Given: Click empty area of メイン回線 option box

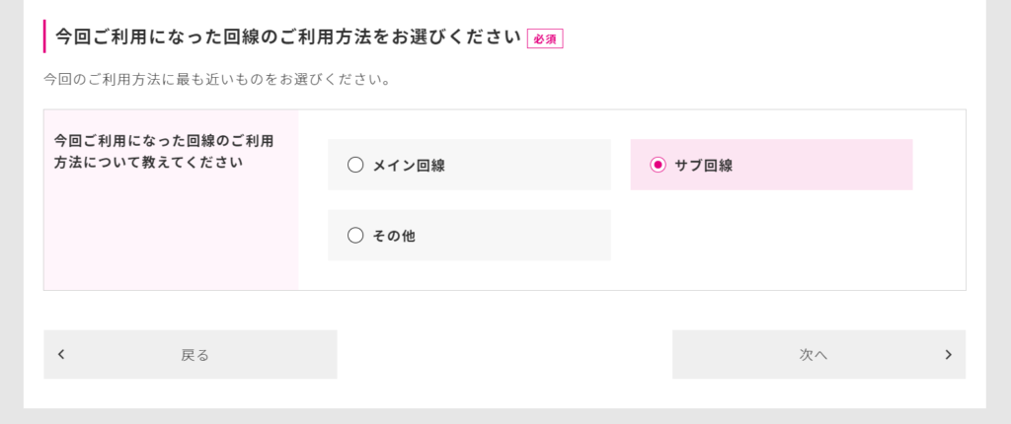Looking at the screenshot, I should [529, 165].
